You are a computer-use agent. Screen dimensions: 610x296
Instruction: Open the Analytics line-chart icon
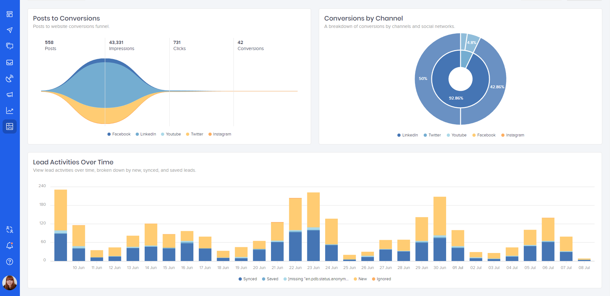(10, 110)
